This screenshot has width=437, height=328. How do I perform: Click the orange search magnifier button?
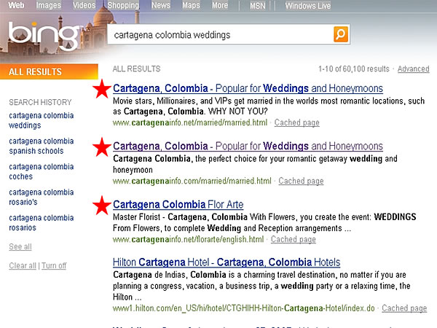[x=341, y=34]
